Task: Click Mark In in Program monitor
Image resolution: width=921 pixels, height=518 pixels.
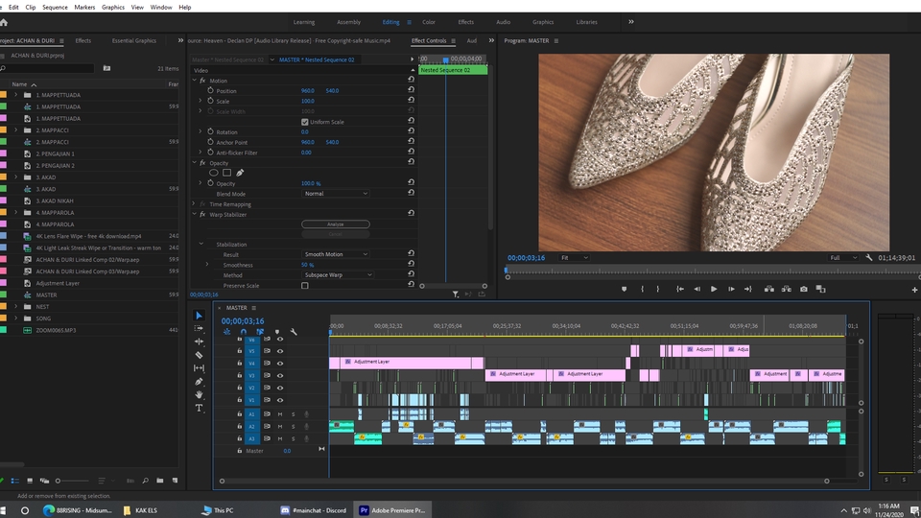Action: tap(642, 289)
